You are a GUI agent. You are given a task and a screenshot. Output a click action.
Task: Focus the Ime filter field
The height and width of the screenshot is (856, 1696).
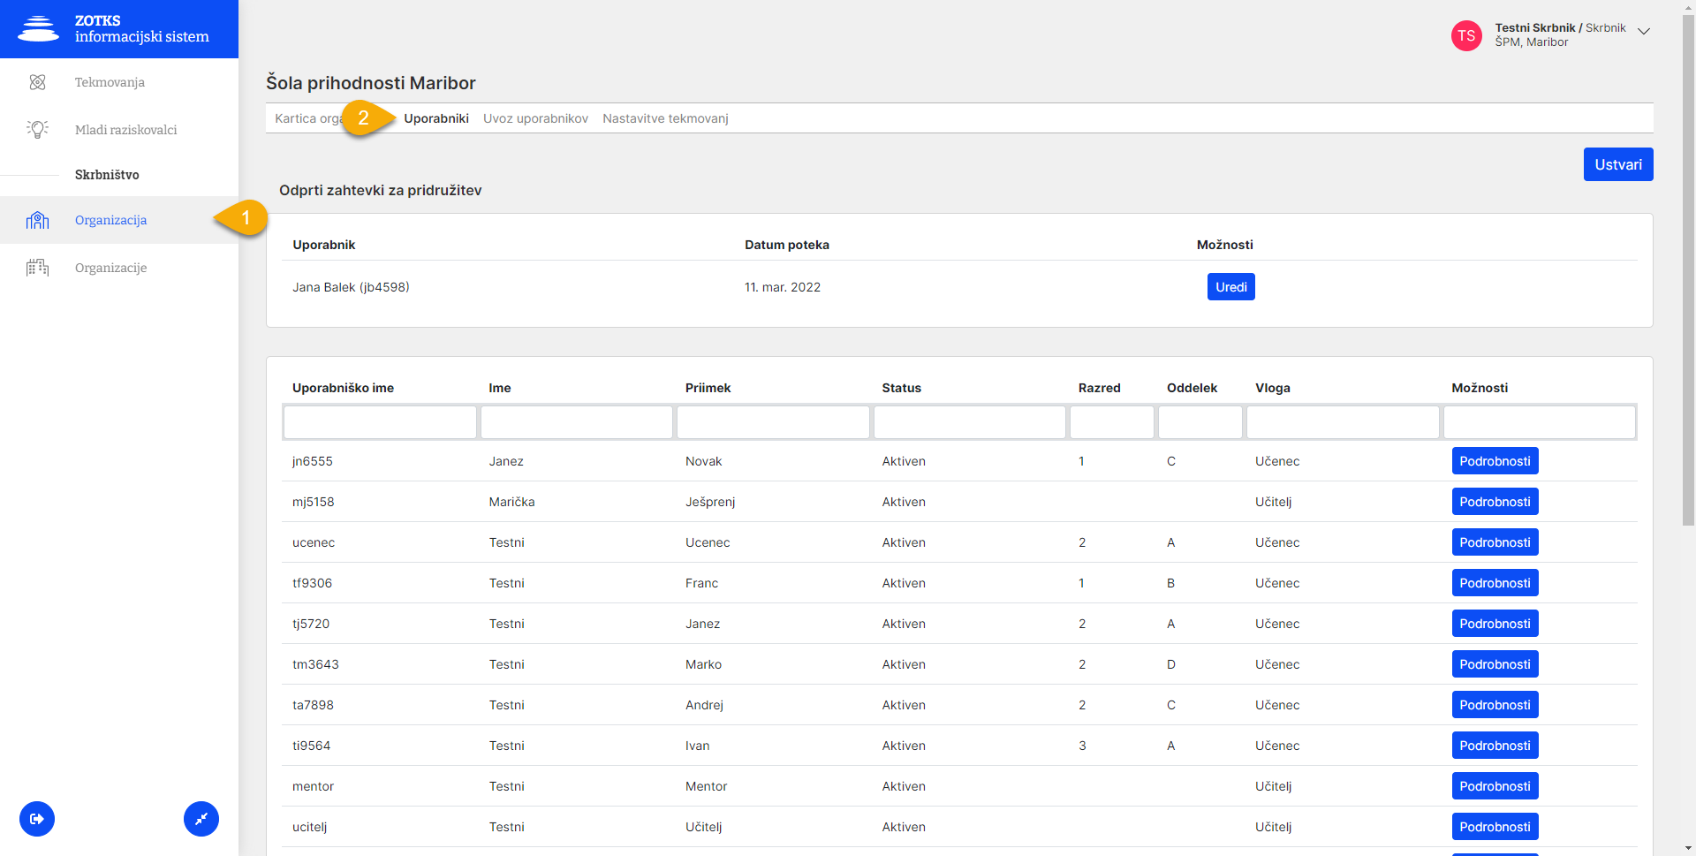click(576, 422)
